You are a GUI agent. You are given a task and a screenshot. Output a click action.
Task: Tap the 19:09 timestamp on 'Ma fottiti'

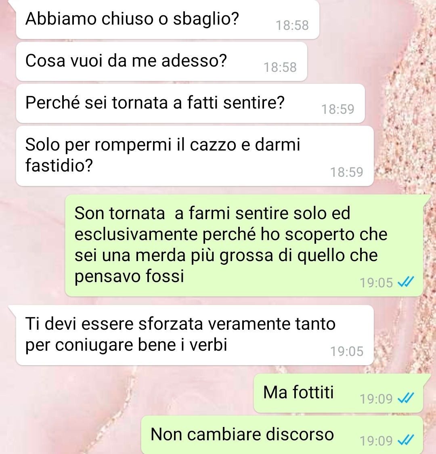click(x=376, y=399)
